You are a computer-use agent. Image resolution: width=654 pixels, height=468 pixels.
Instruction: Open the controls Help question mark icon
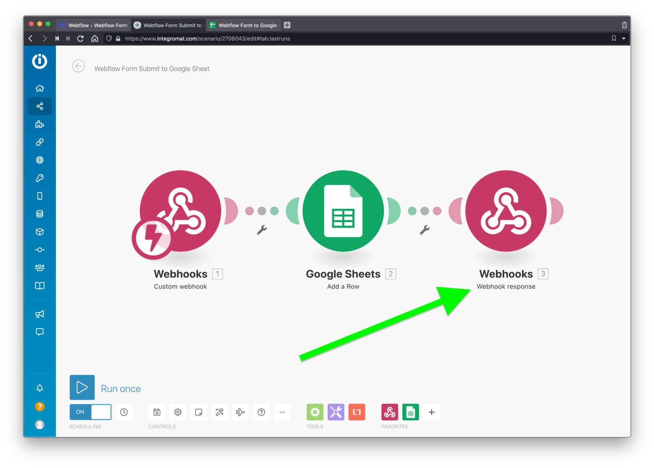tap(261, 412)
